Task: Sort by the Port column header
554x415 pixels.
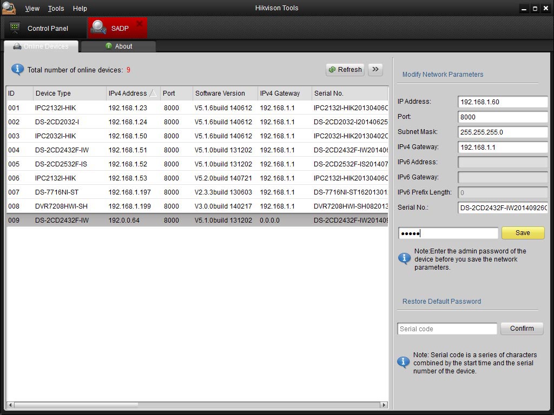Action: pyautogui.click(x=177, y=93)
